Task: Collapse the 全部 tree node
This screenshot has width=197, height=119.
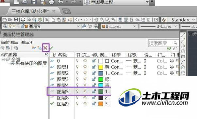Action: click(x=3, y=59)
